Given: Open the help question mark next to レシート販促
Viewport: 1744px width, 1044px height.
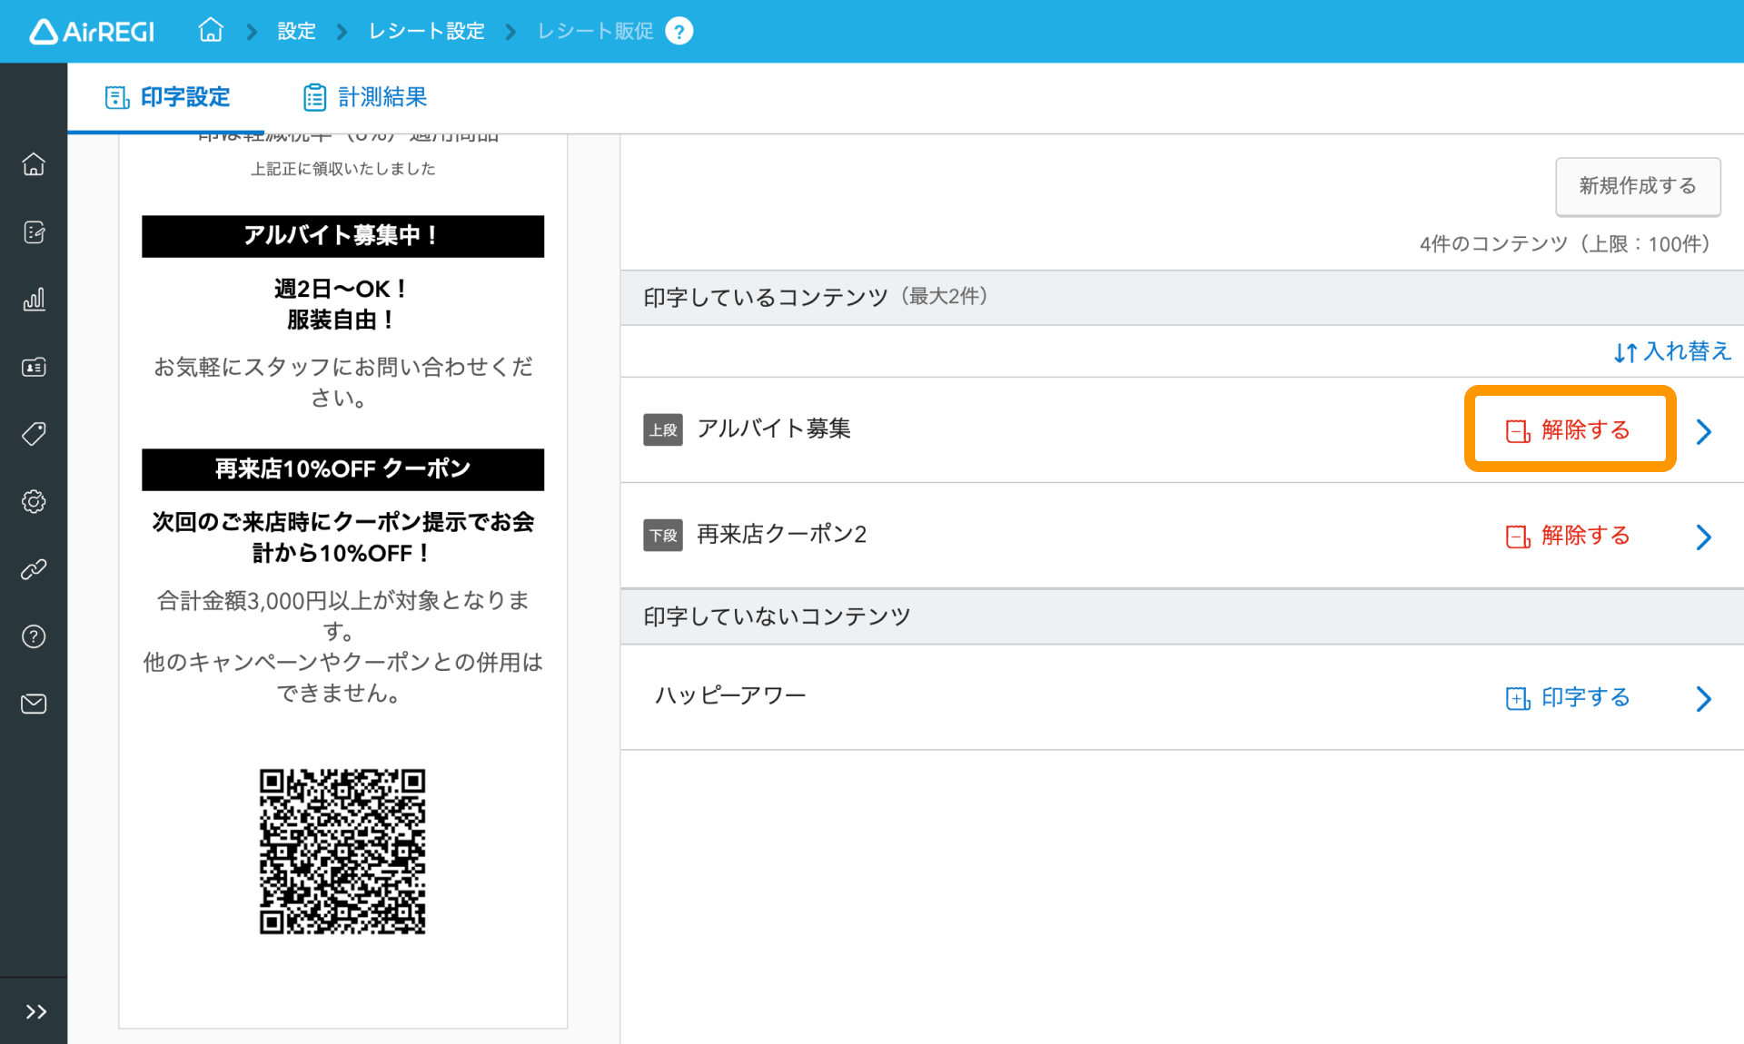Looking at the screenshot, I should click(x=679, y=32).
